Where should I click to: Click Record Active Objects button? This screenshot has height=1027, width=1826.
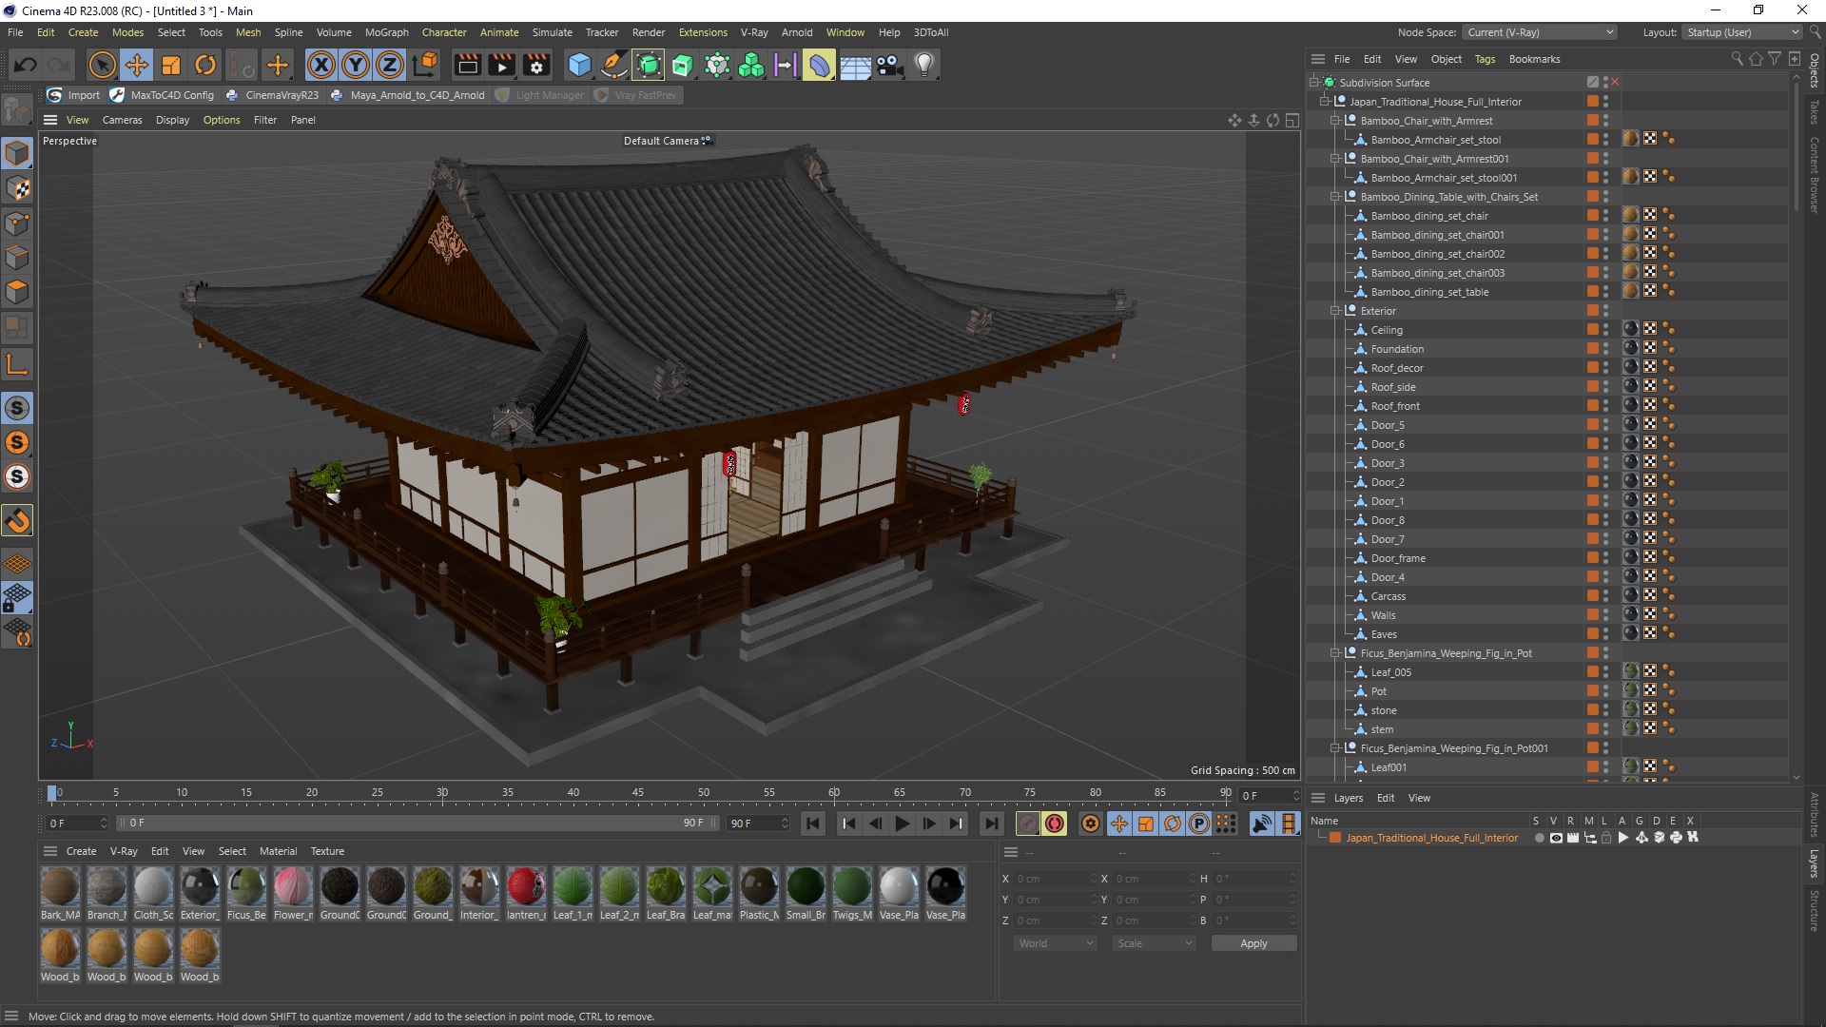(x=1028, y=824)
